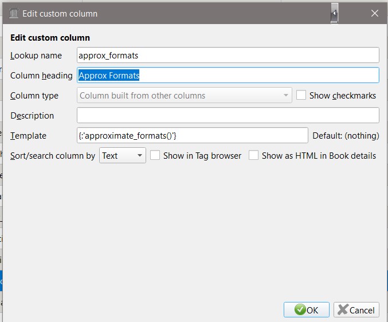Click the Lookup name text field
Image resolution: width=388 pixels, height=322 pixels.
coord(228,56)
